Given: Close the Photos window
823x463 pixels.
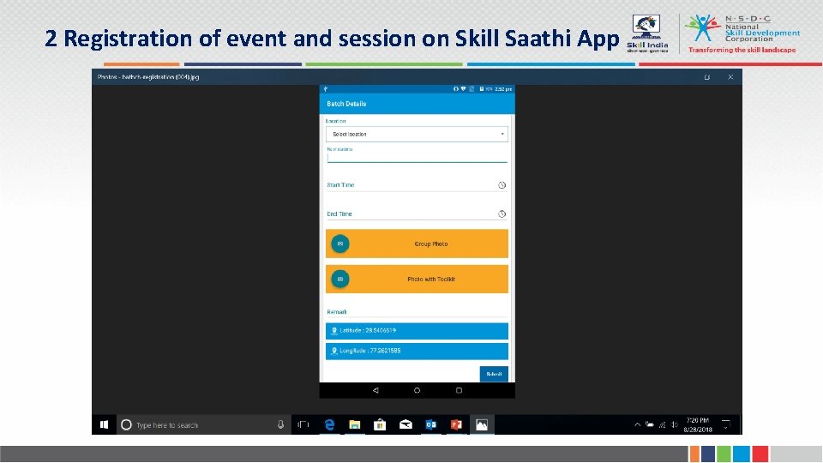Looking at the screenshot, I should [x=730, y=76].
